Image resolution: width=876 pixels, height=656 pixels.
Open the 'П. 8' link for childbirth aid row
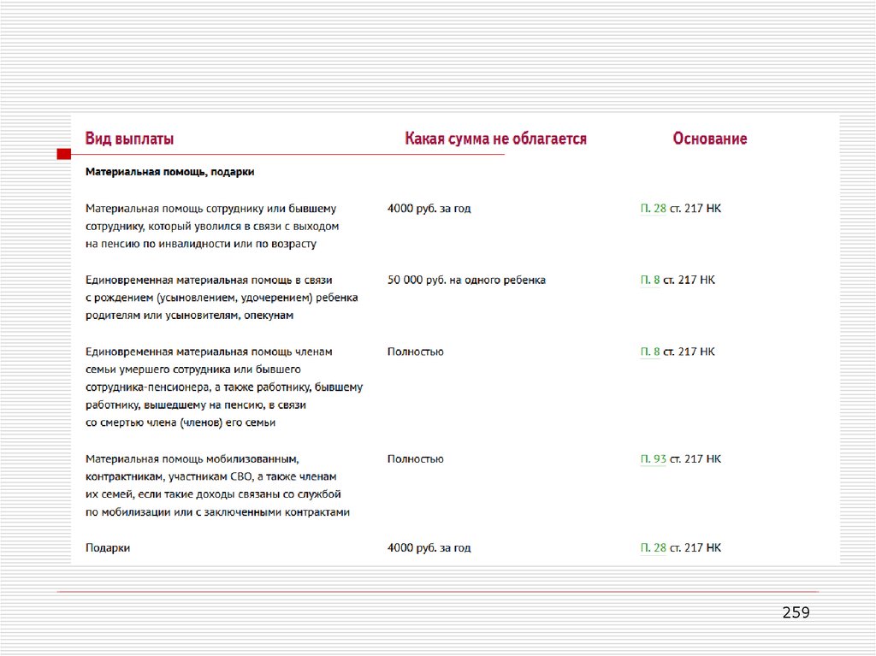(650, 280)
